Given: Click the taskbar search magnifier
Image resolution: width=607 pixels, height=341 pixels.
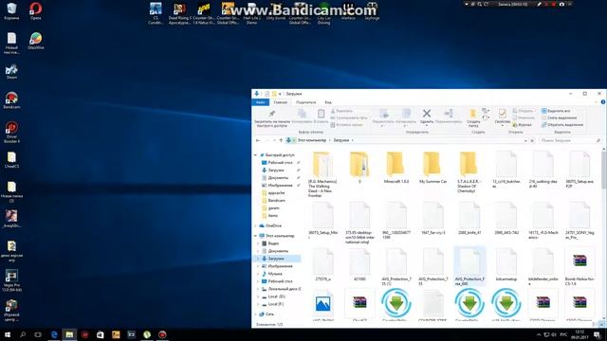Looking at the screenshot, I should click(23, 334).
